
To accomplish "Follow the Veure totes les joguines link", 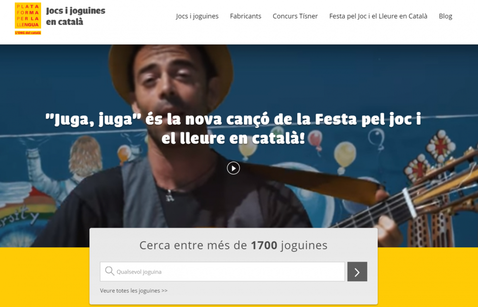I will click(133, 291).
